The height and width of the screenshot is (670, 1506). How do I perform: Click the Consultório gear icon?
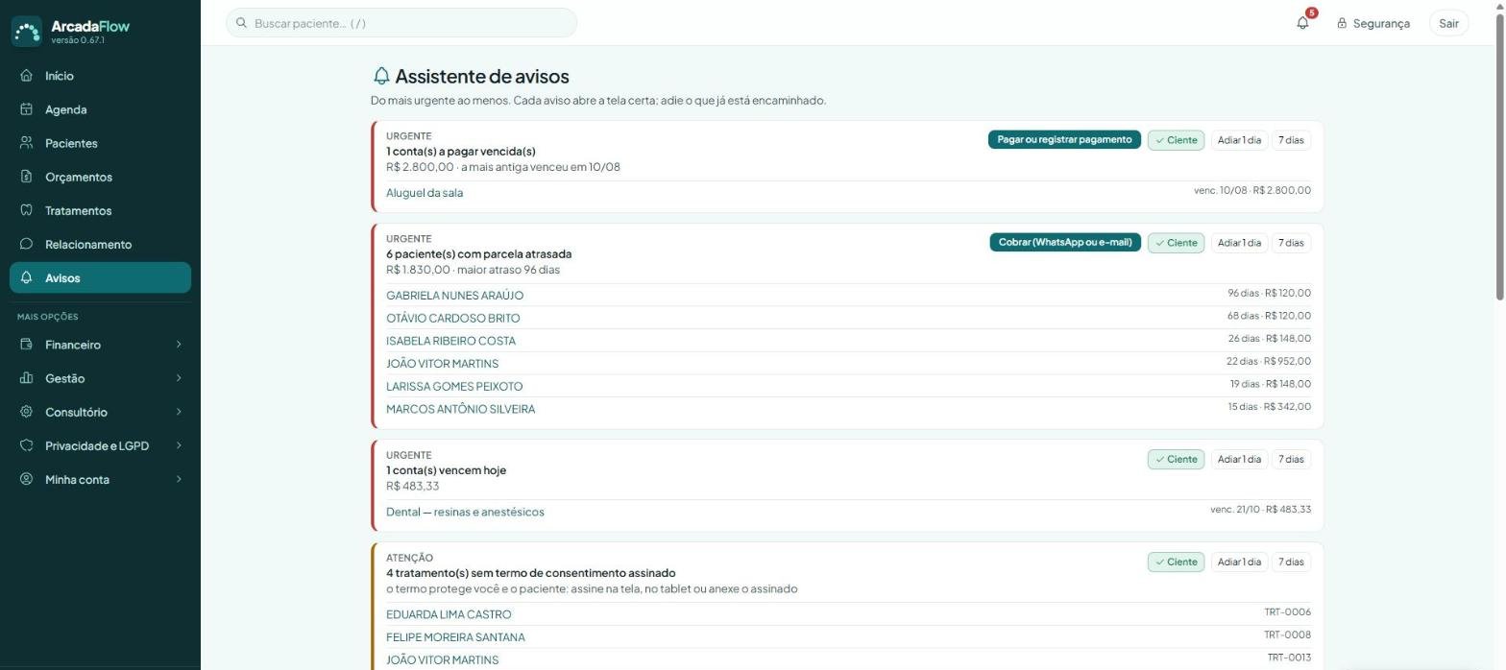(27, 412)
